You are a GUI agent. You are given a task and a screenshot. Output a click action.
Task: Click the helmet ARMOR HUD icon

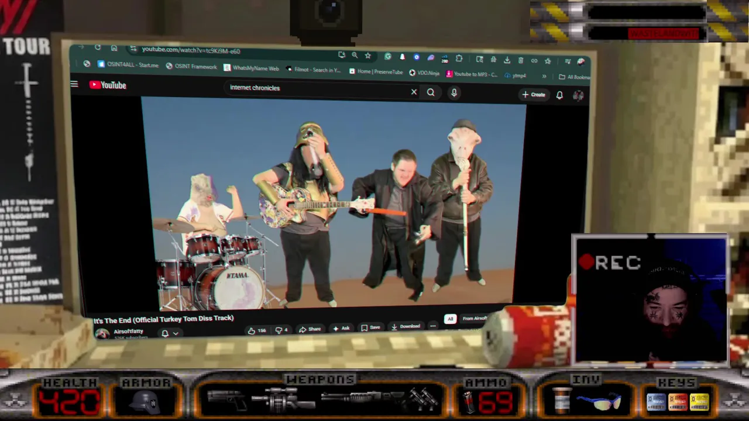[x=146, y=401]
